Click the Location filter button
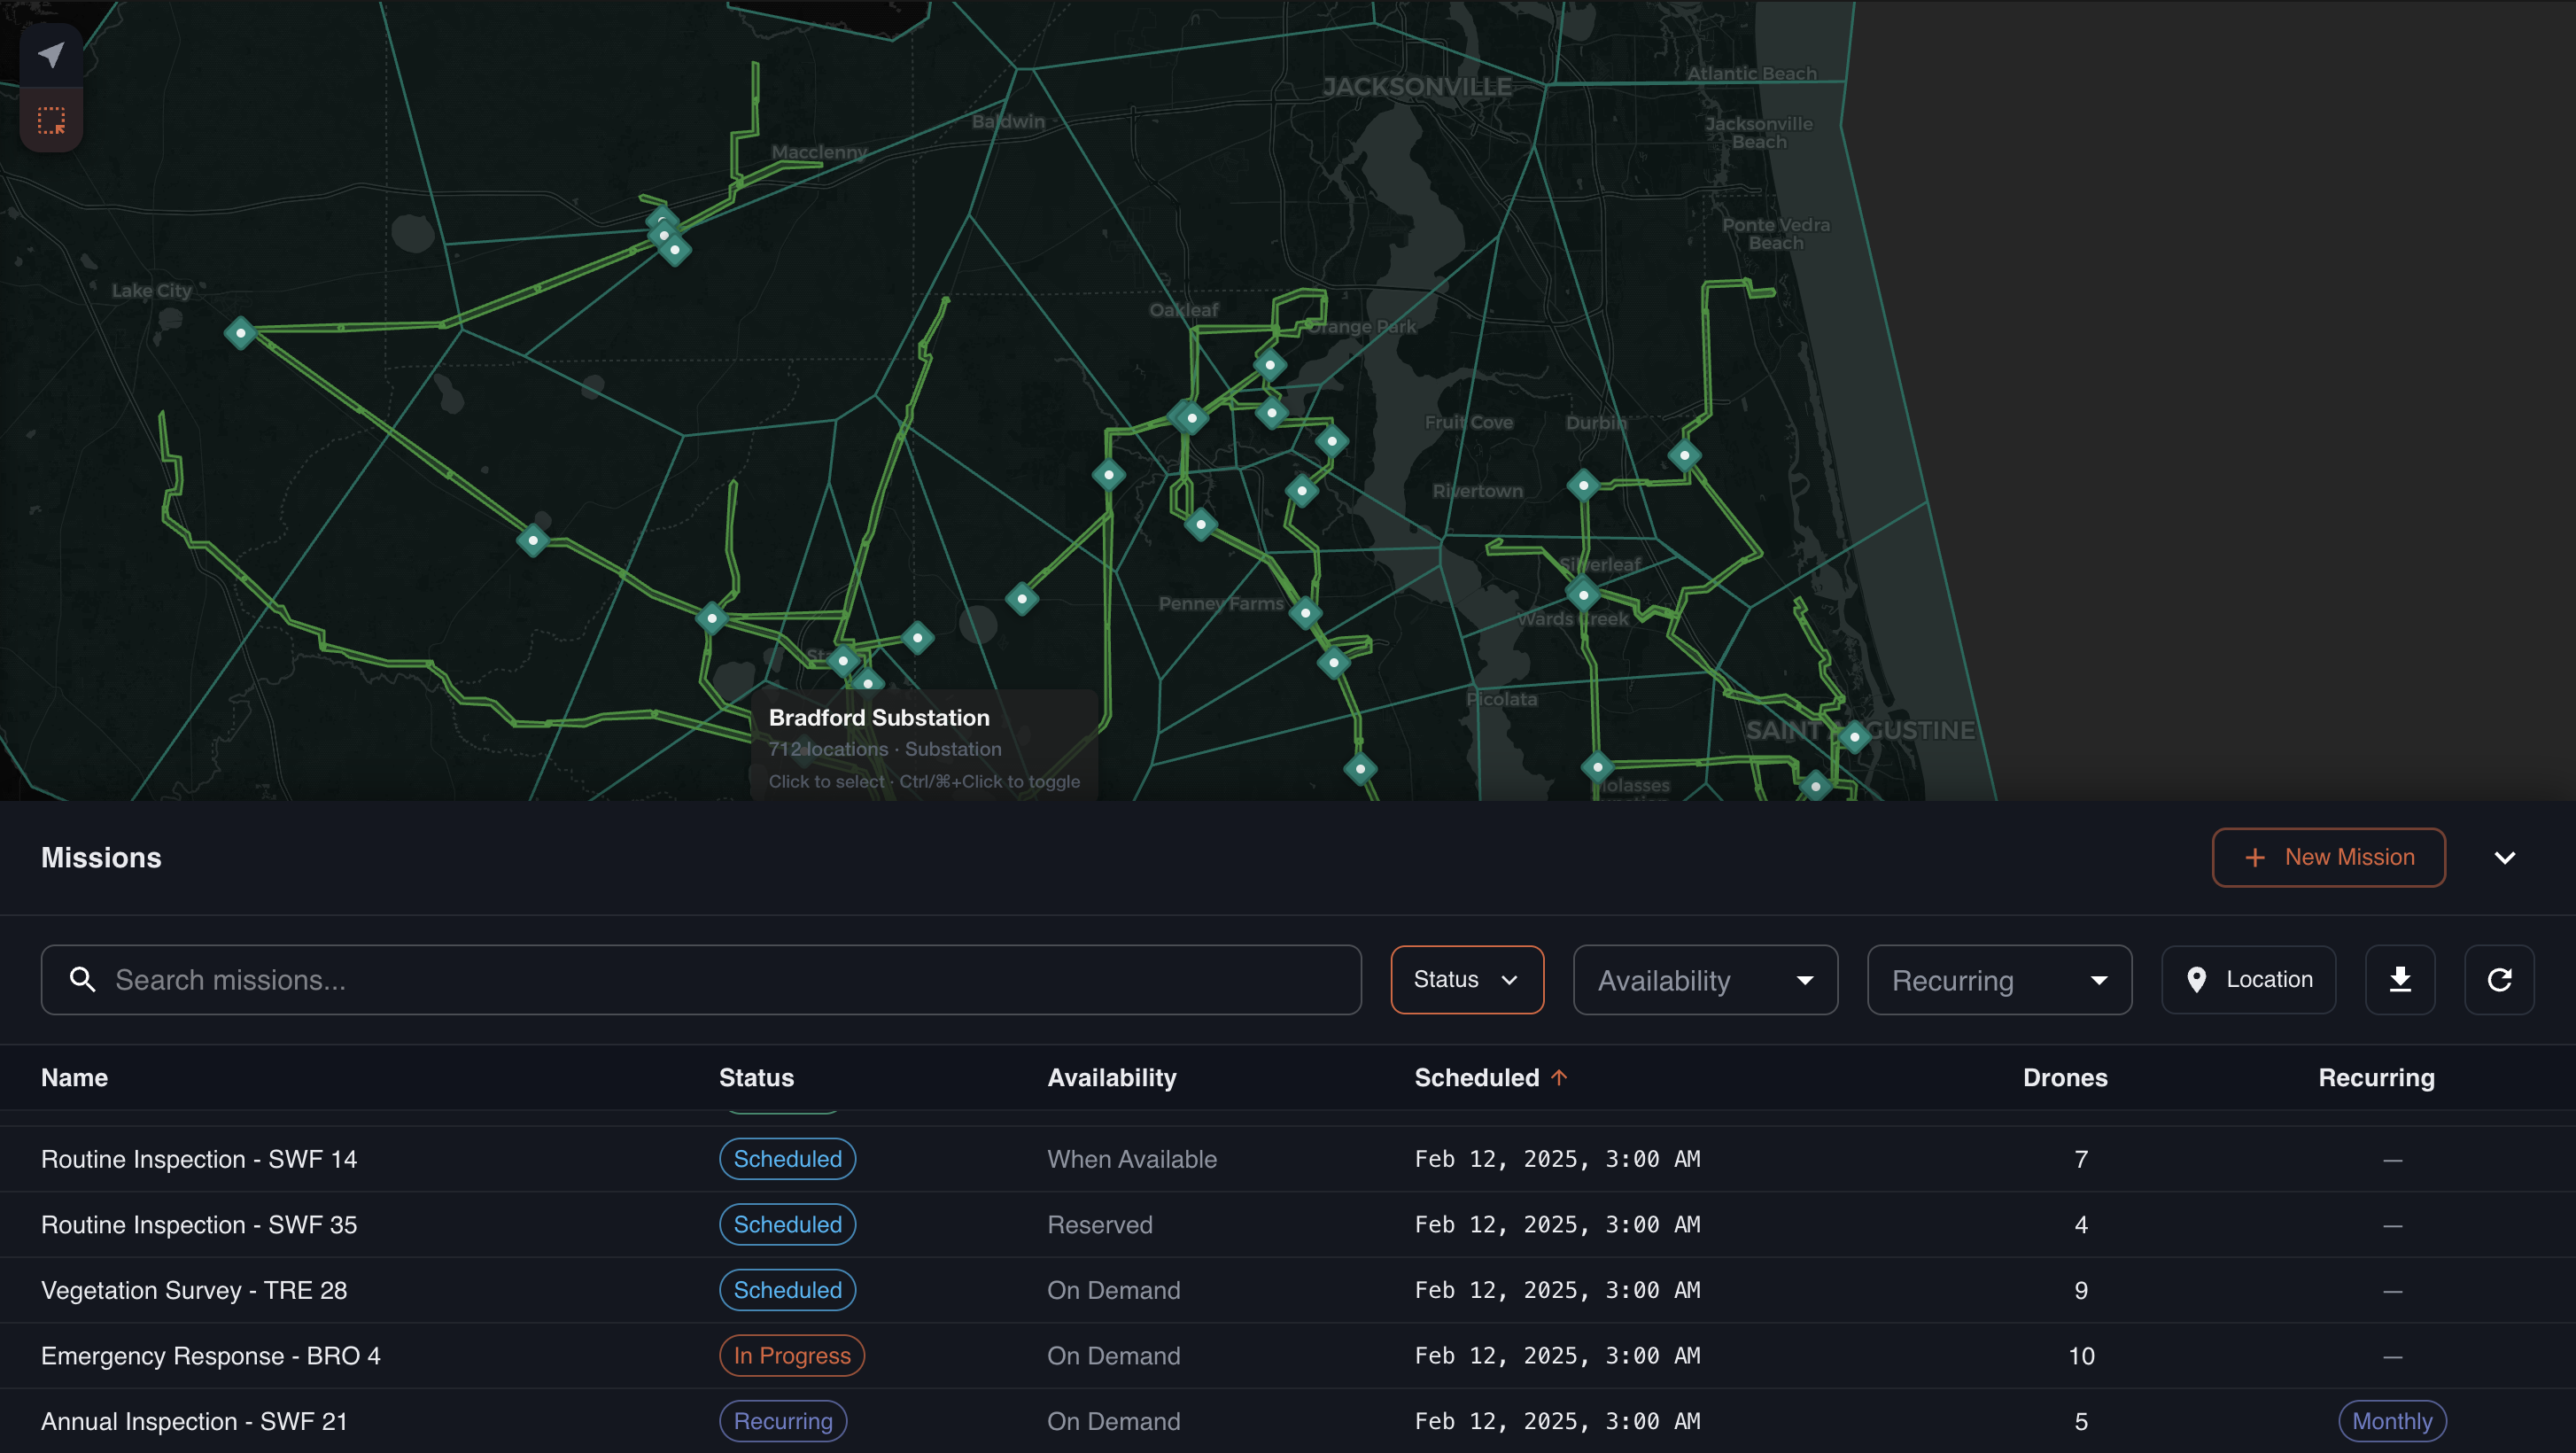Image resolution: width=2576 pixels, height=1453 pixels. 2248,980
